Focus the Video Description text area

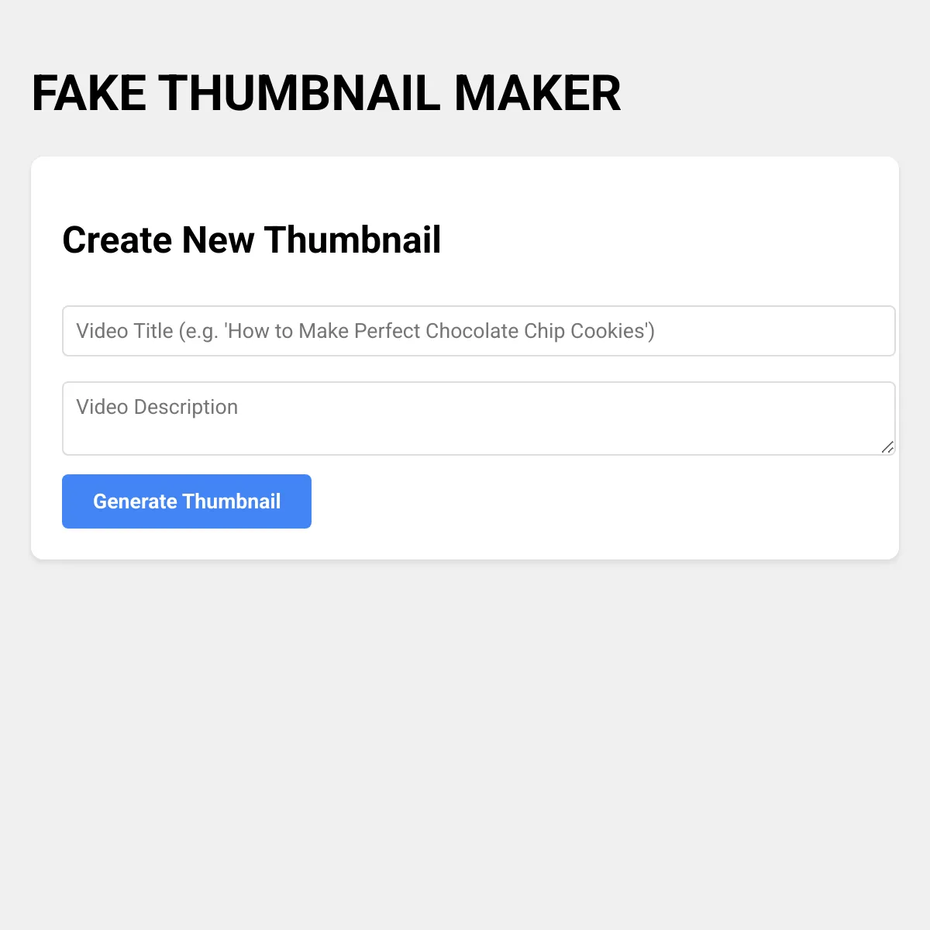(478, 418)
